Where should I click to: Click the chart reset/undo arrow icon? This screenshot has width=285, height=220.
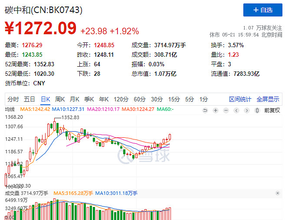205,110
